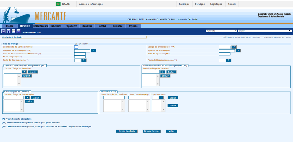This screenshot has height=142, width=293.
Task: Click the home icon in the toolbar
Action: click(4, 31)
